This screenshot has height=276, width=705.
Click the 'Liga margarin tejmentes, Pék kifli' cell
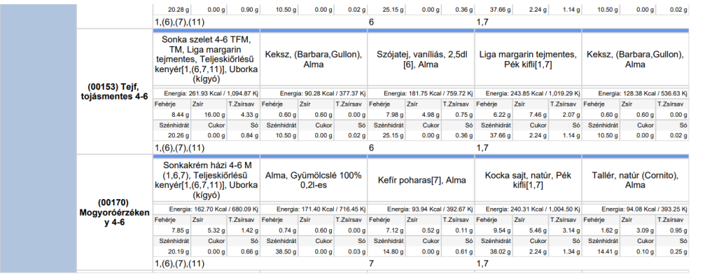pos(527,59)
